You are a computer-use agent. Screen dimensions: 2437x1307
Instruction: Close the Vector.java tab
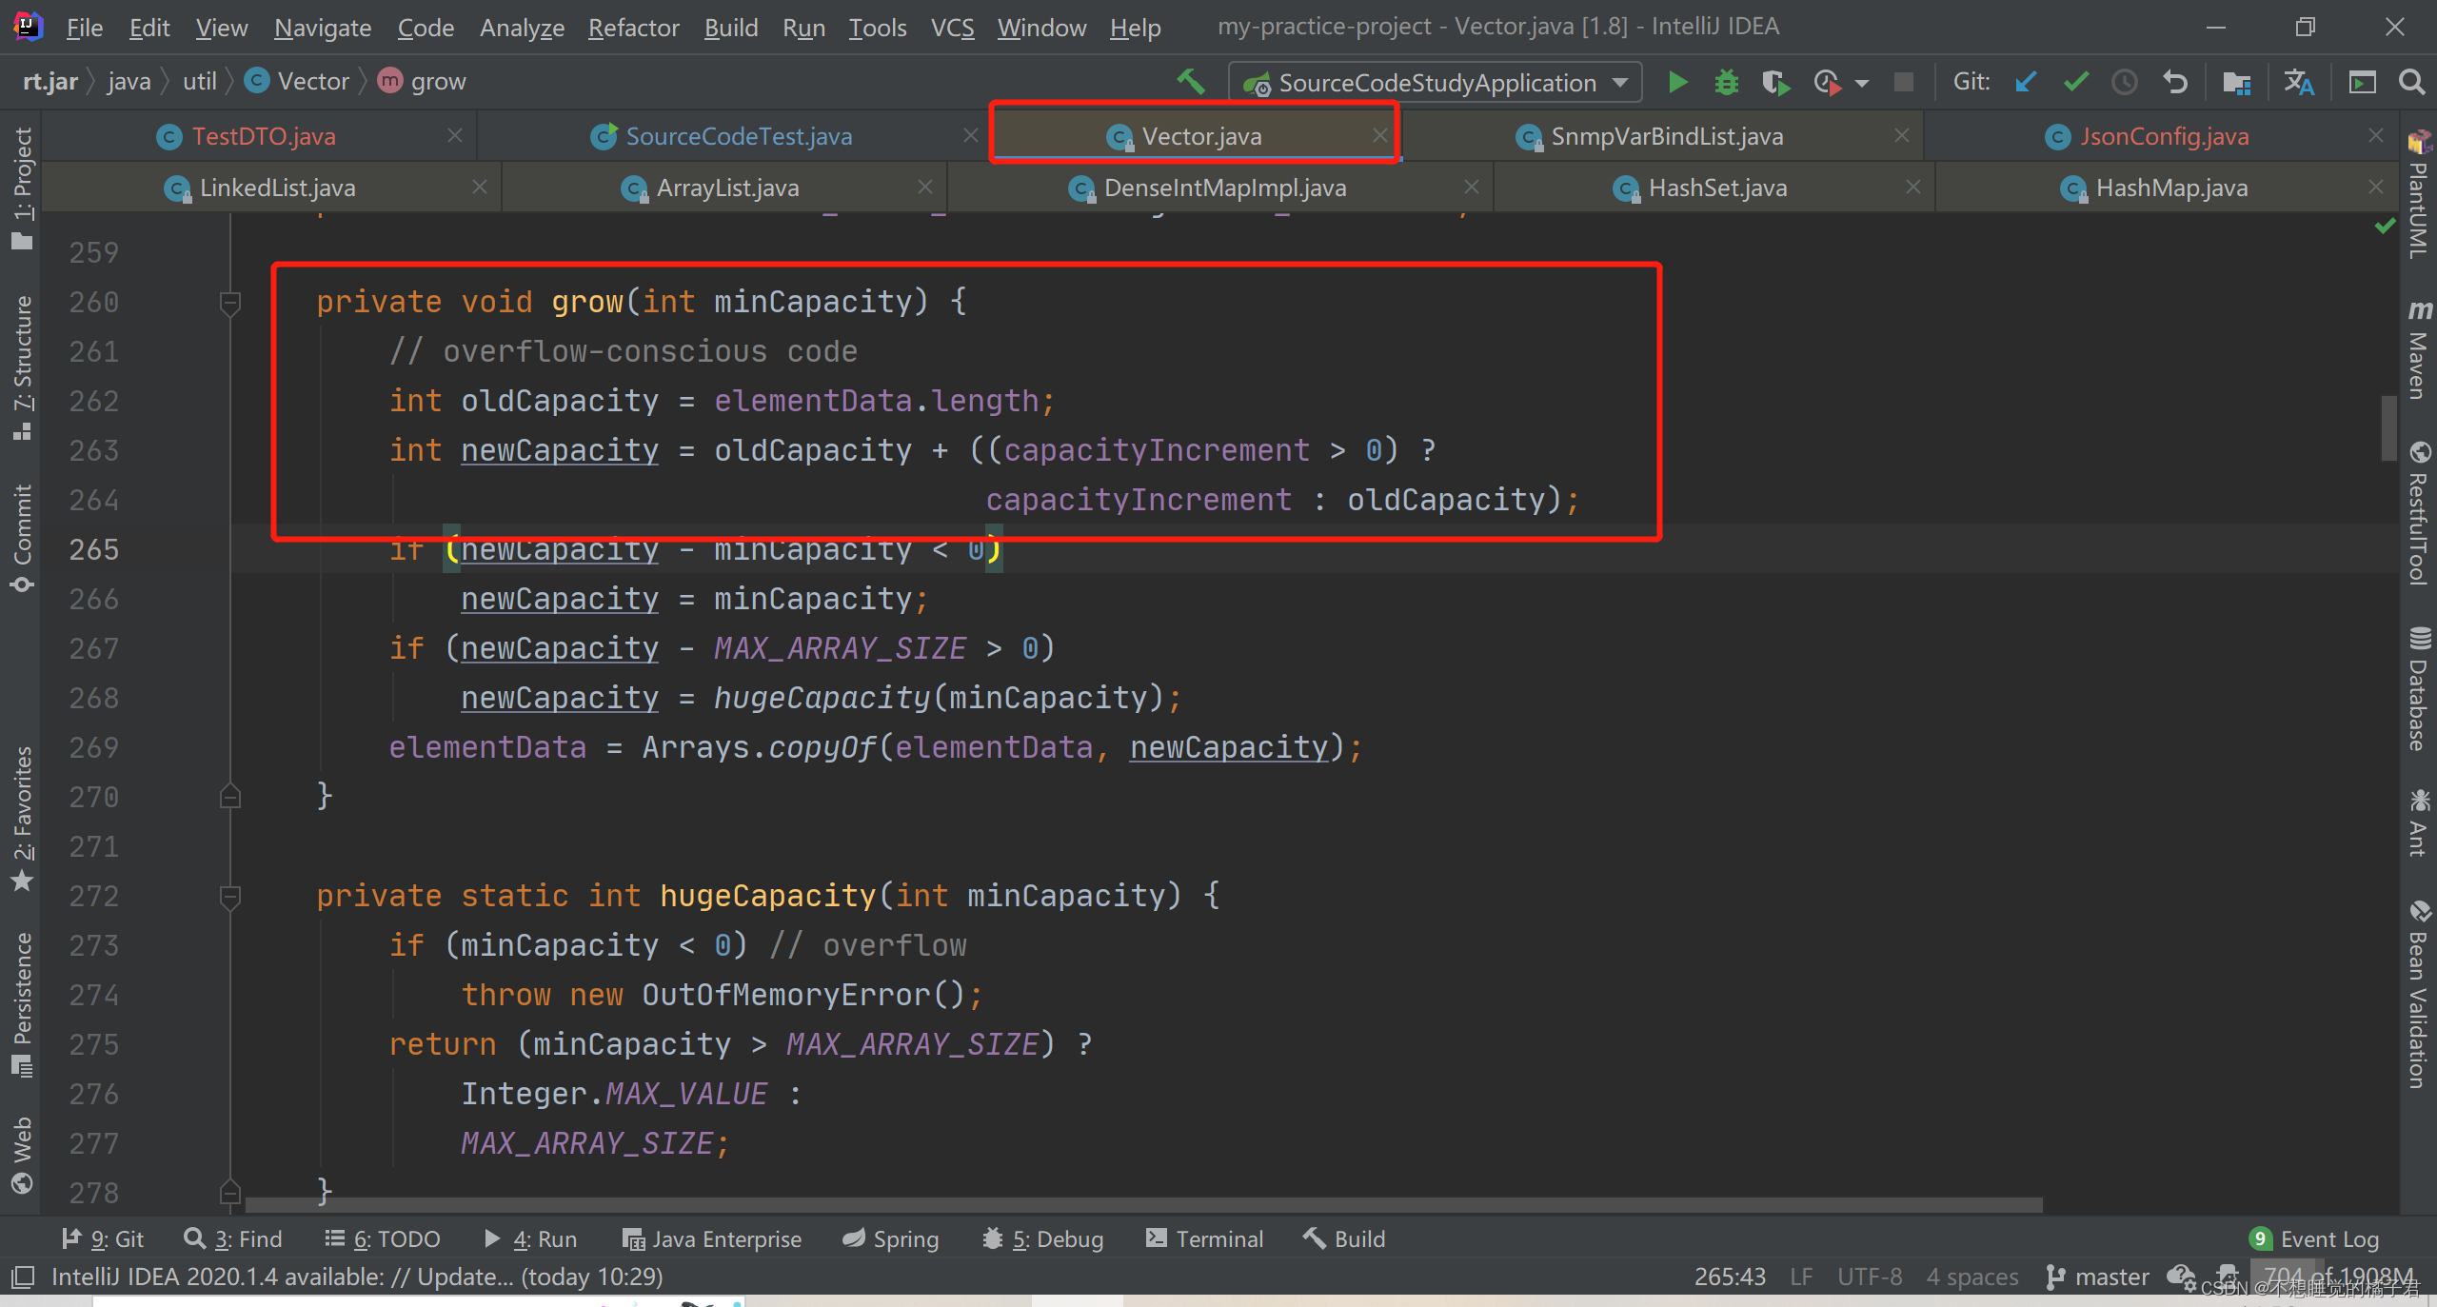[1379, 136]
